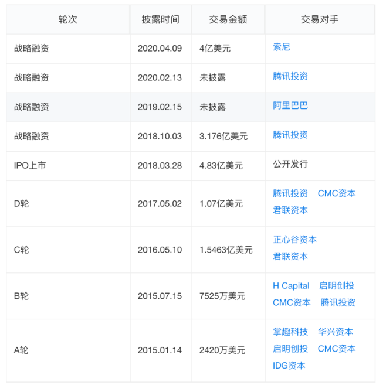Screen dimensions: 376x392
Task: Open 启明创投 link in the B轮 row
Action: [x=337, y=285]
